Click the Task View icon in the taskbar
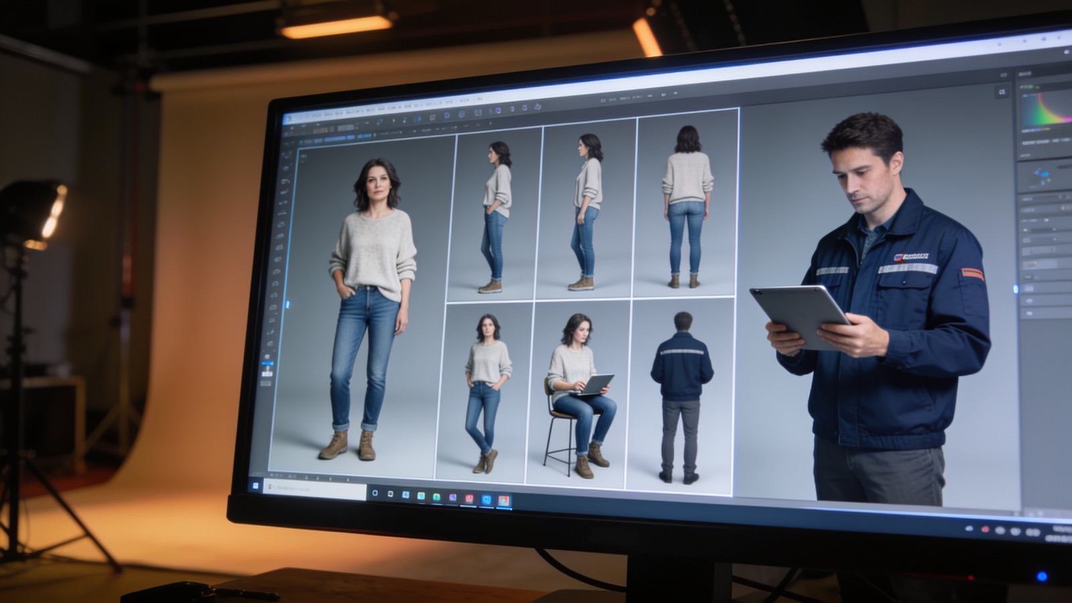The height and width of the screenshot is (603, 1072). tap(375, 494)
